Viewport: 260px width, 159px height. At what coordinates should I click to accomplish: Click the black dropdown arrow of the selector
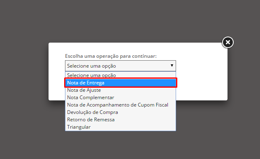172,66
